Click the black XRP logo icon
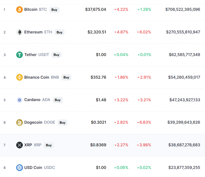The height and width of the screenshot is (177, 205). [19, 145]
